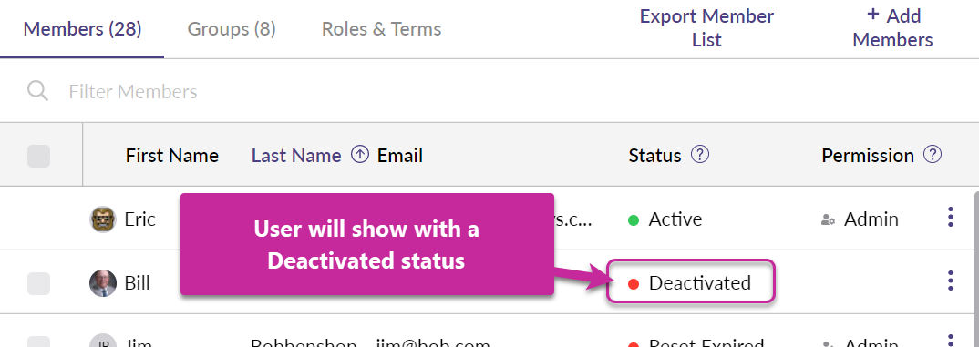Click Eric's avatar picture

click(103, 219)
